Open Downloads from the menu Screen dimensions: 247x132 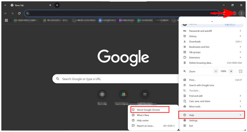(x=195, y=42)
